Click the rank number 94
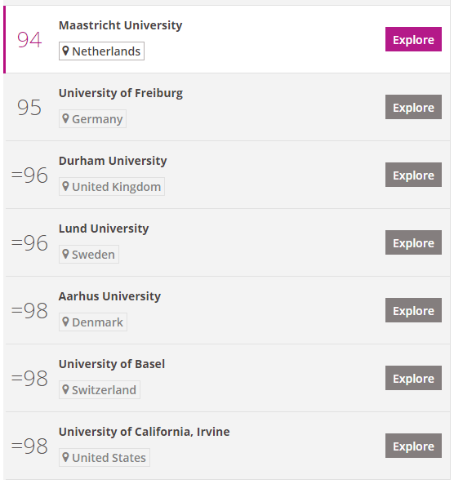 (x=29, y=39)
